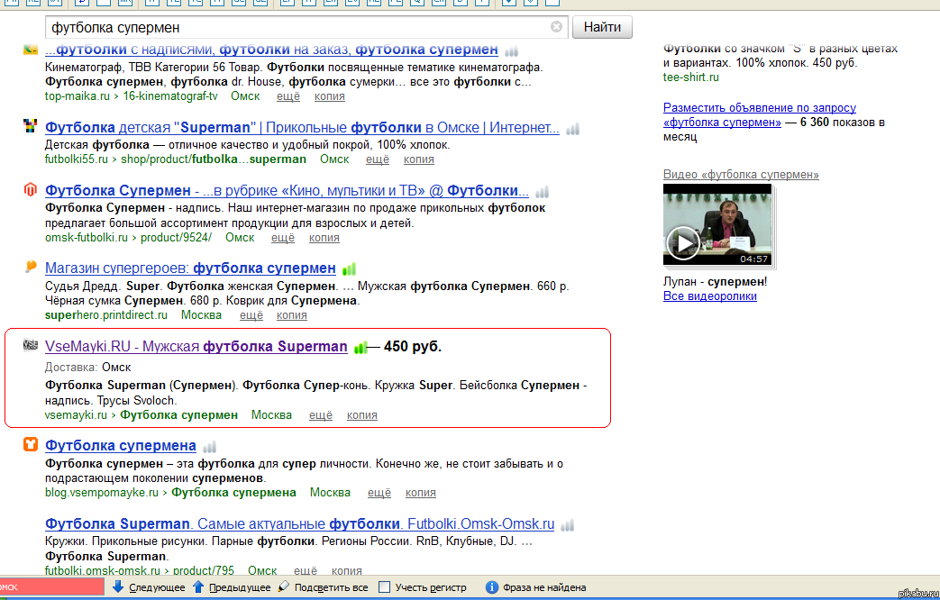
Task: Click Фраза не найдена info icon
Action: (491, 587)
